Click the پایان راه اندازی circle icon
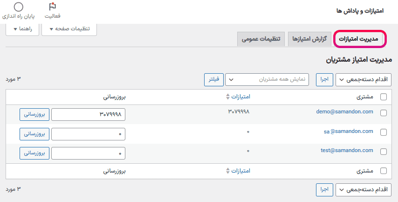The height and width of the screenshot is (202, 398). (19, 7)
